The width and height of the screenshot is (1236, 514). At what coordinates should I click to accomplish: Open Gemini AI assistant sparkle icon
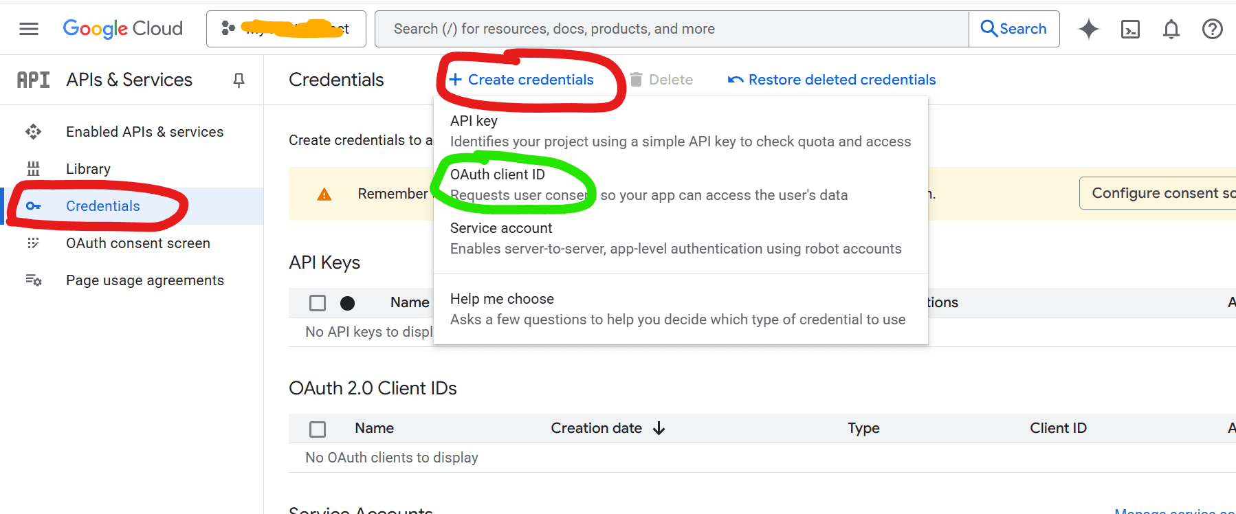(1089, 29)
